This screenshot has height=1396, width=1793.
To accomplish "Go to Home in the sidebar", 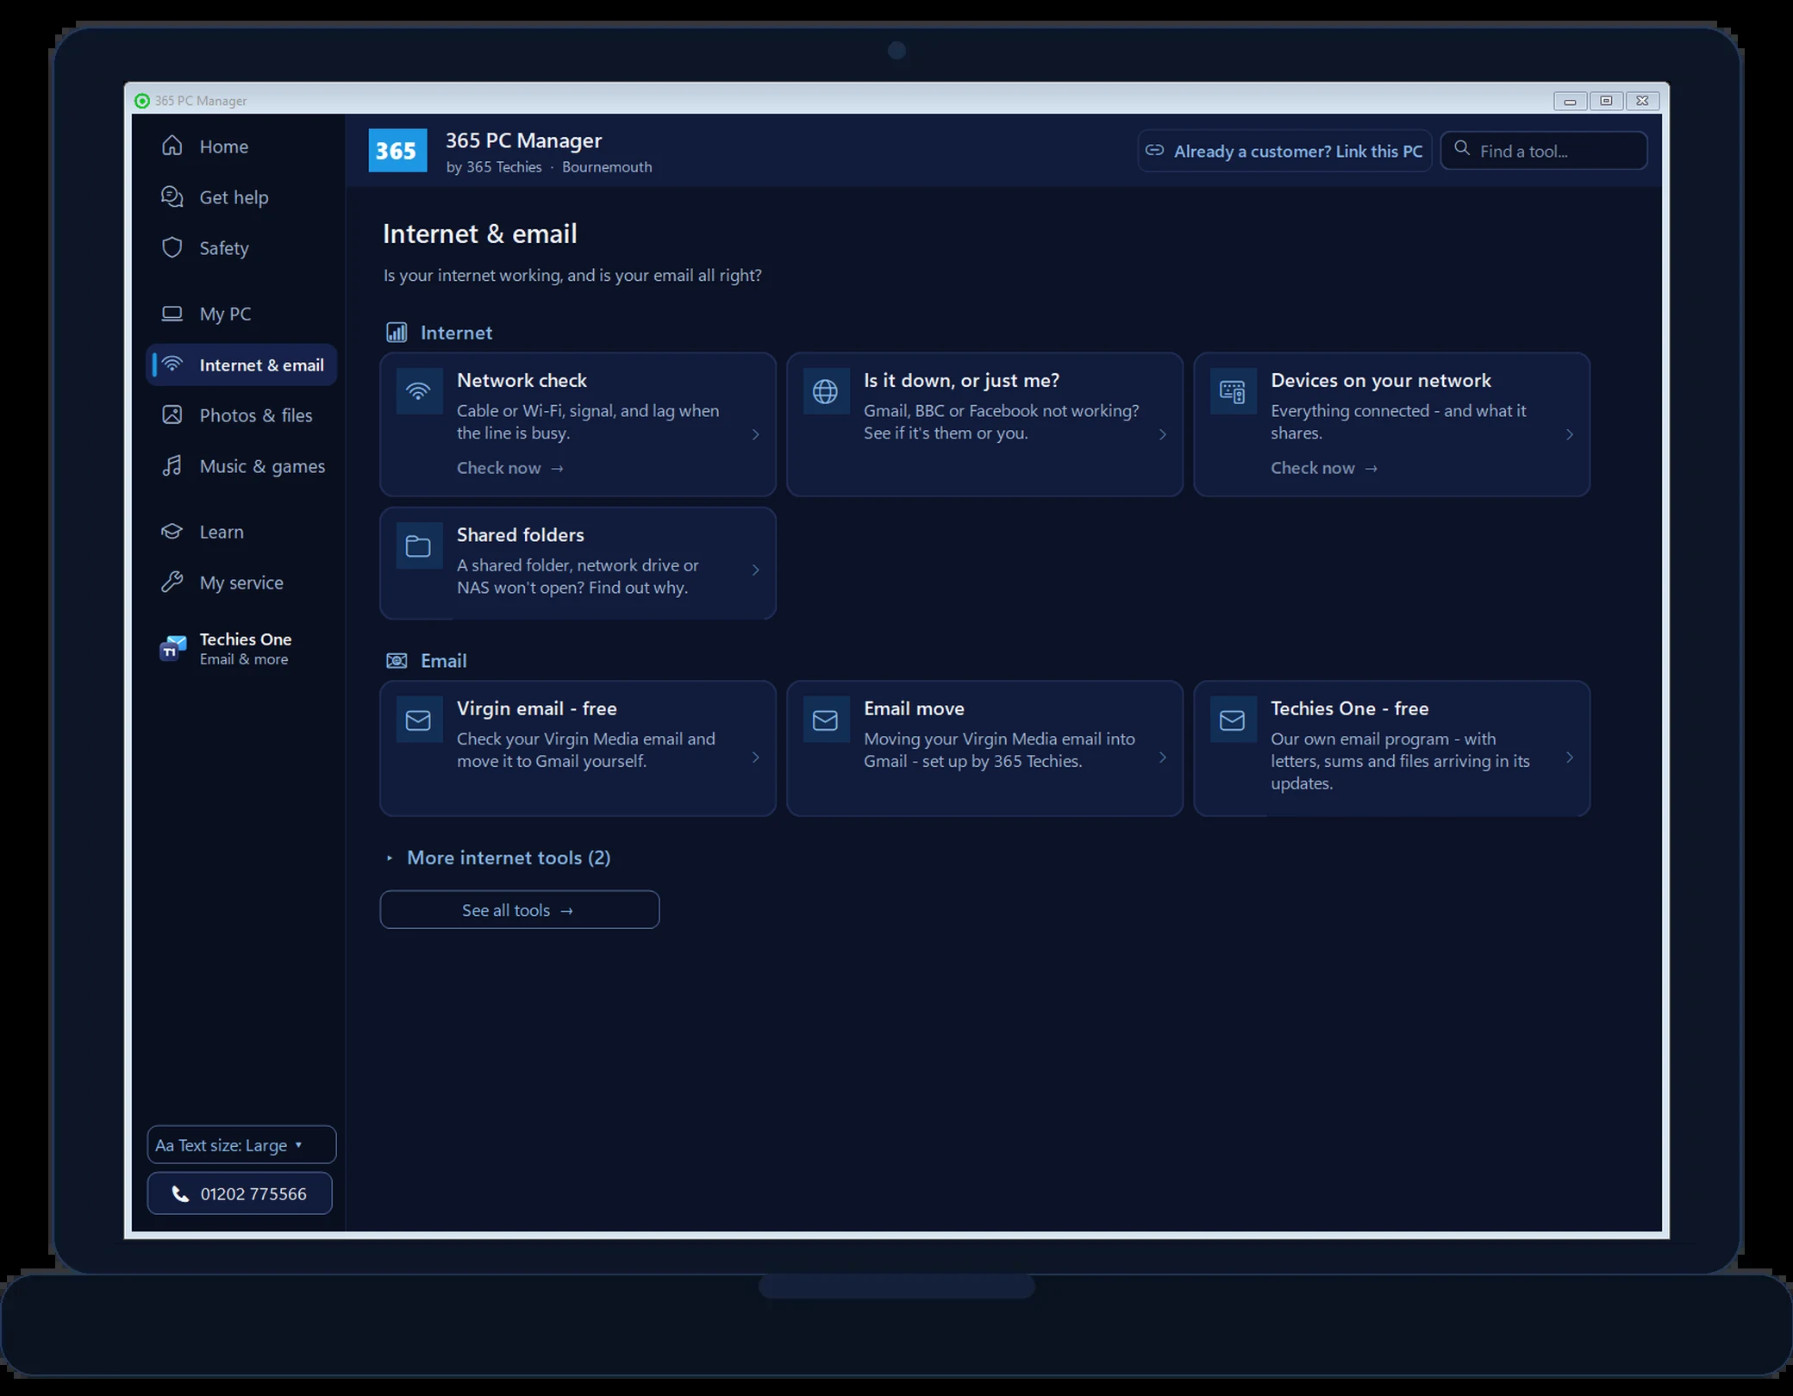I will 241,146.
